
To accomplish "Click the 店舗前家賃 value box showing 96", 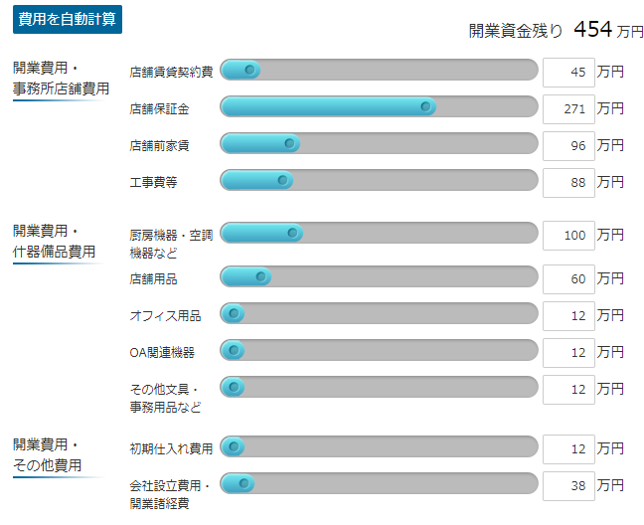I will [x=568, y=146].
